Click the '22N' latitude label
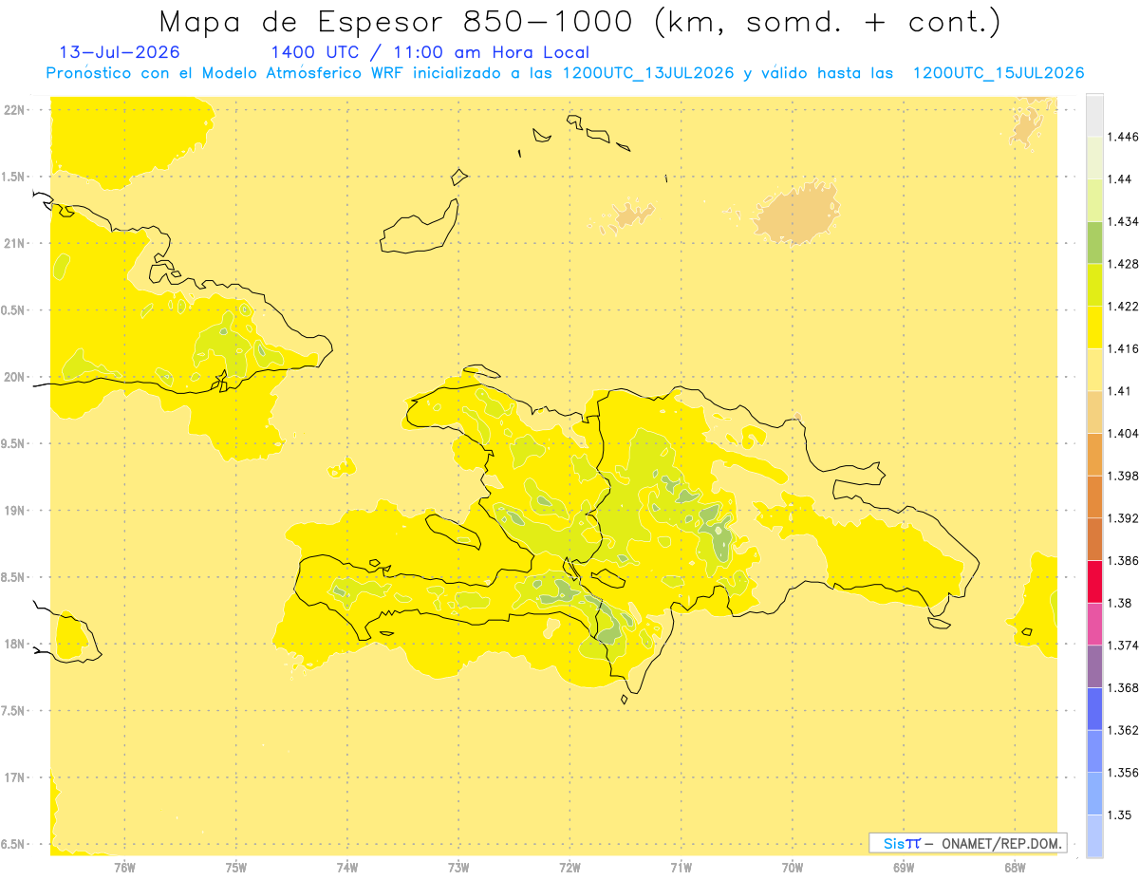Screen dimensions: 1139x880 [x=15, y=110]
